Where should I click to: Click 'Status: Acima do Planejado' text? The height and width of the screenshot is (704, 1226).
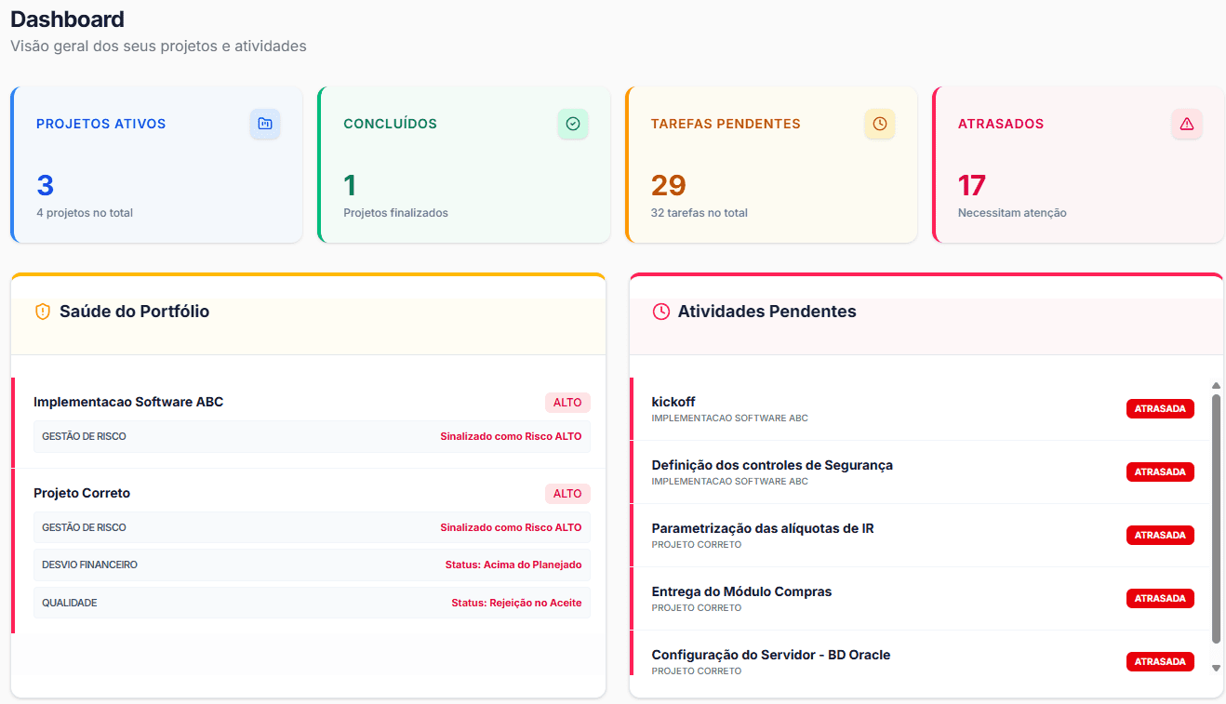[513, 565]
